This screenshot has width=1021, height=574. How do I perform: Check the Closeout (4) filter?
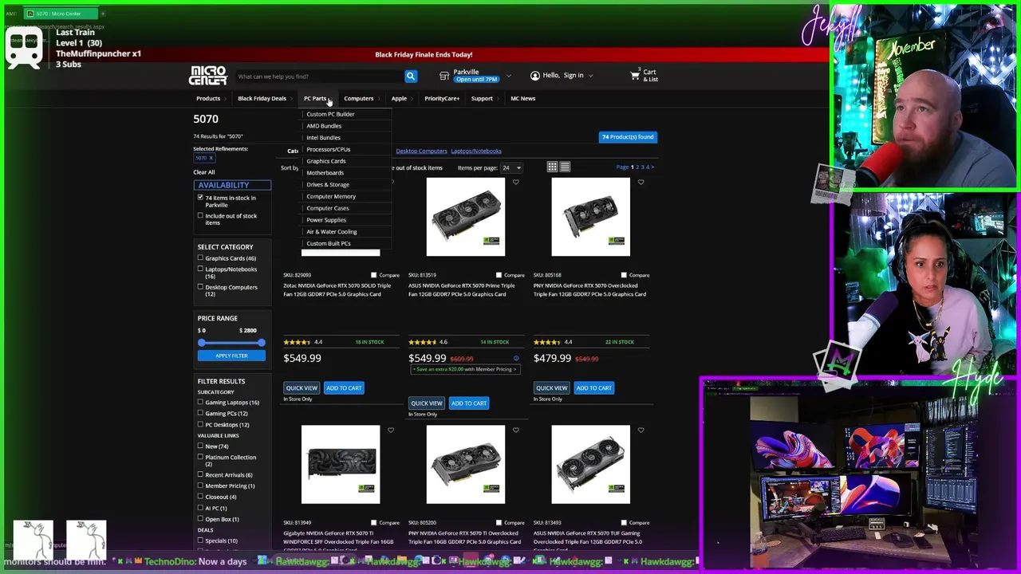tap(200, 497)
